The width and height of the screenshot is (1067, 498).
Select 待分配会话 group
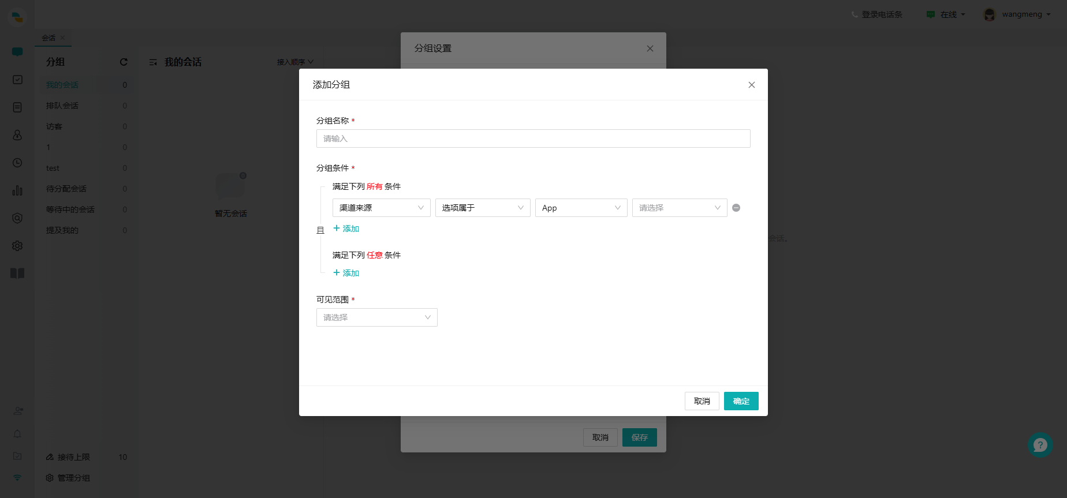tap(87, 189)
